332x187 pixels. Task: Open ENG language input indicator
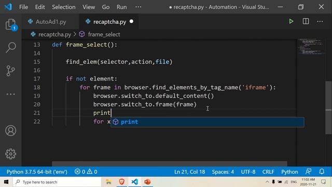click(x=294, y=182)
